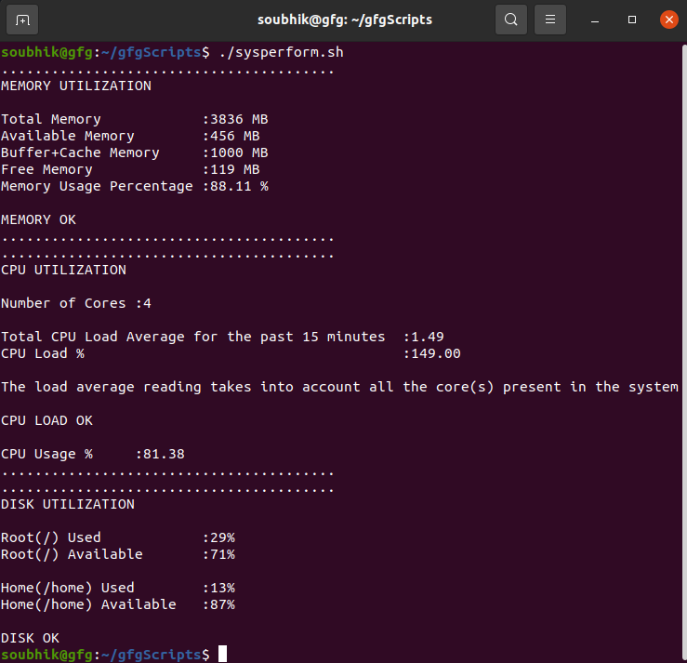687x663 pixels.
Task: Click the :29% value
Action: [218, 537]
